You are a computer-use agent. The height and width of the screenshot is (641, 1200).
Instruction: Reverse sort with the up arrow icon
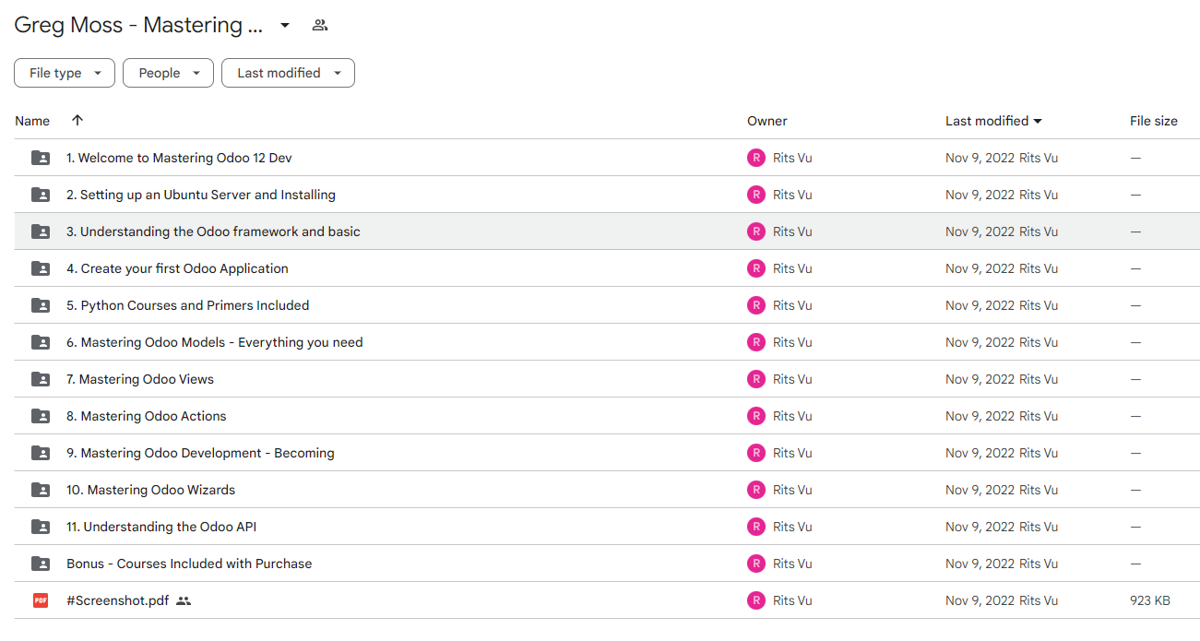point(77,121)
